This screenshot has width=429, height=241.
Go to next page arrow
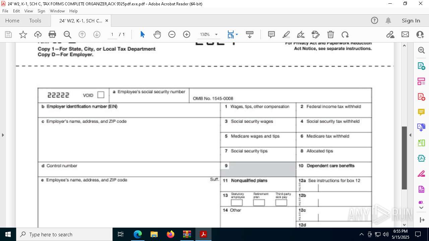point(97,34)
